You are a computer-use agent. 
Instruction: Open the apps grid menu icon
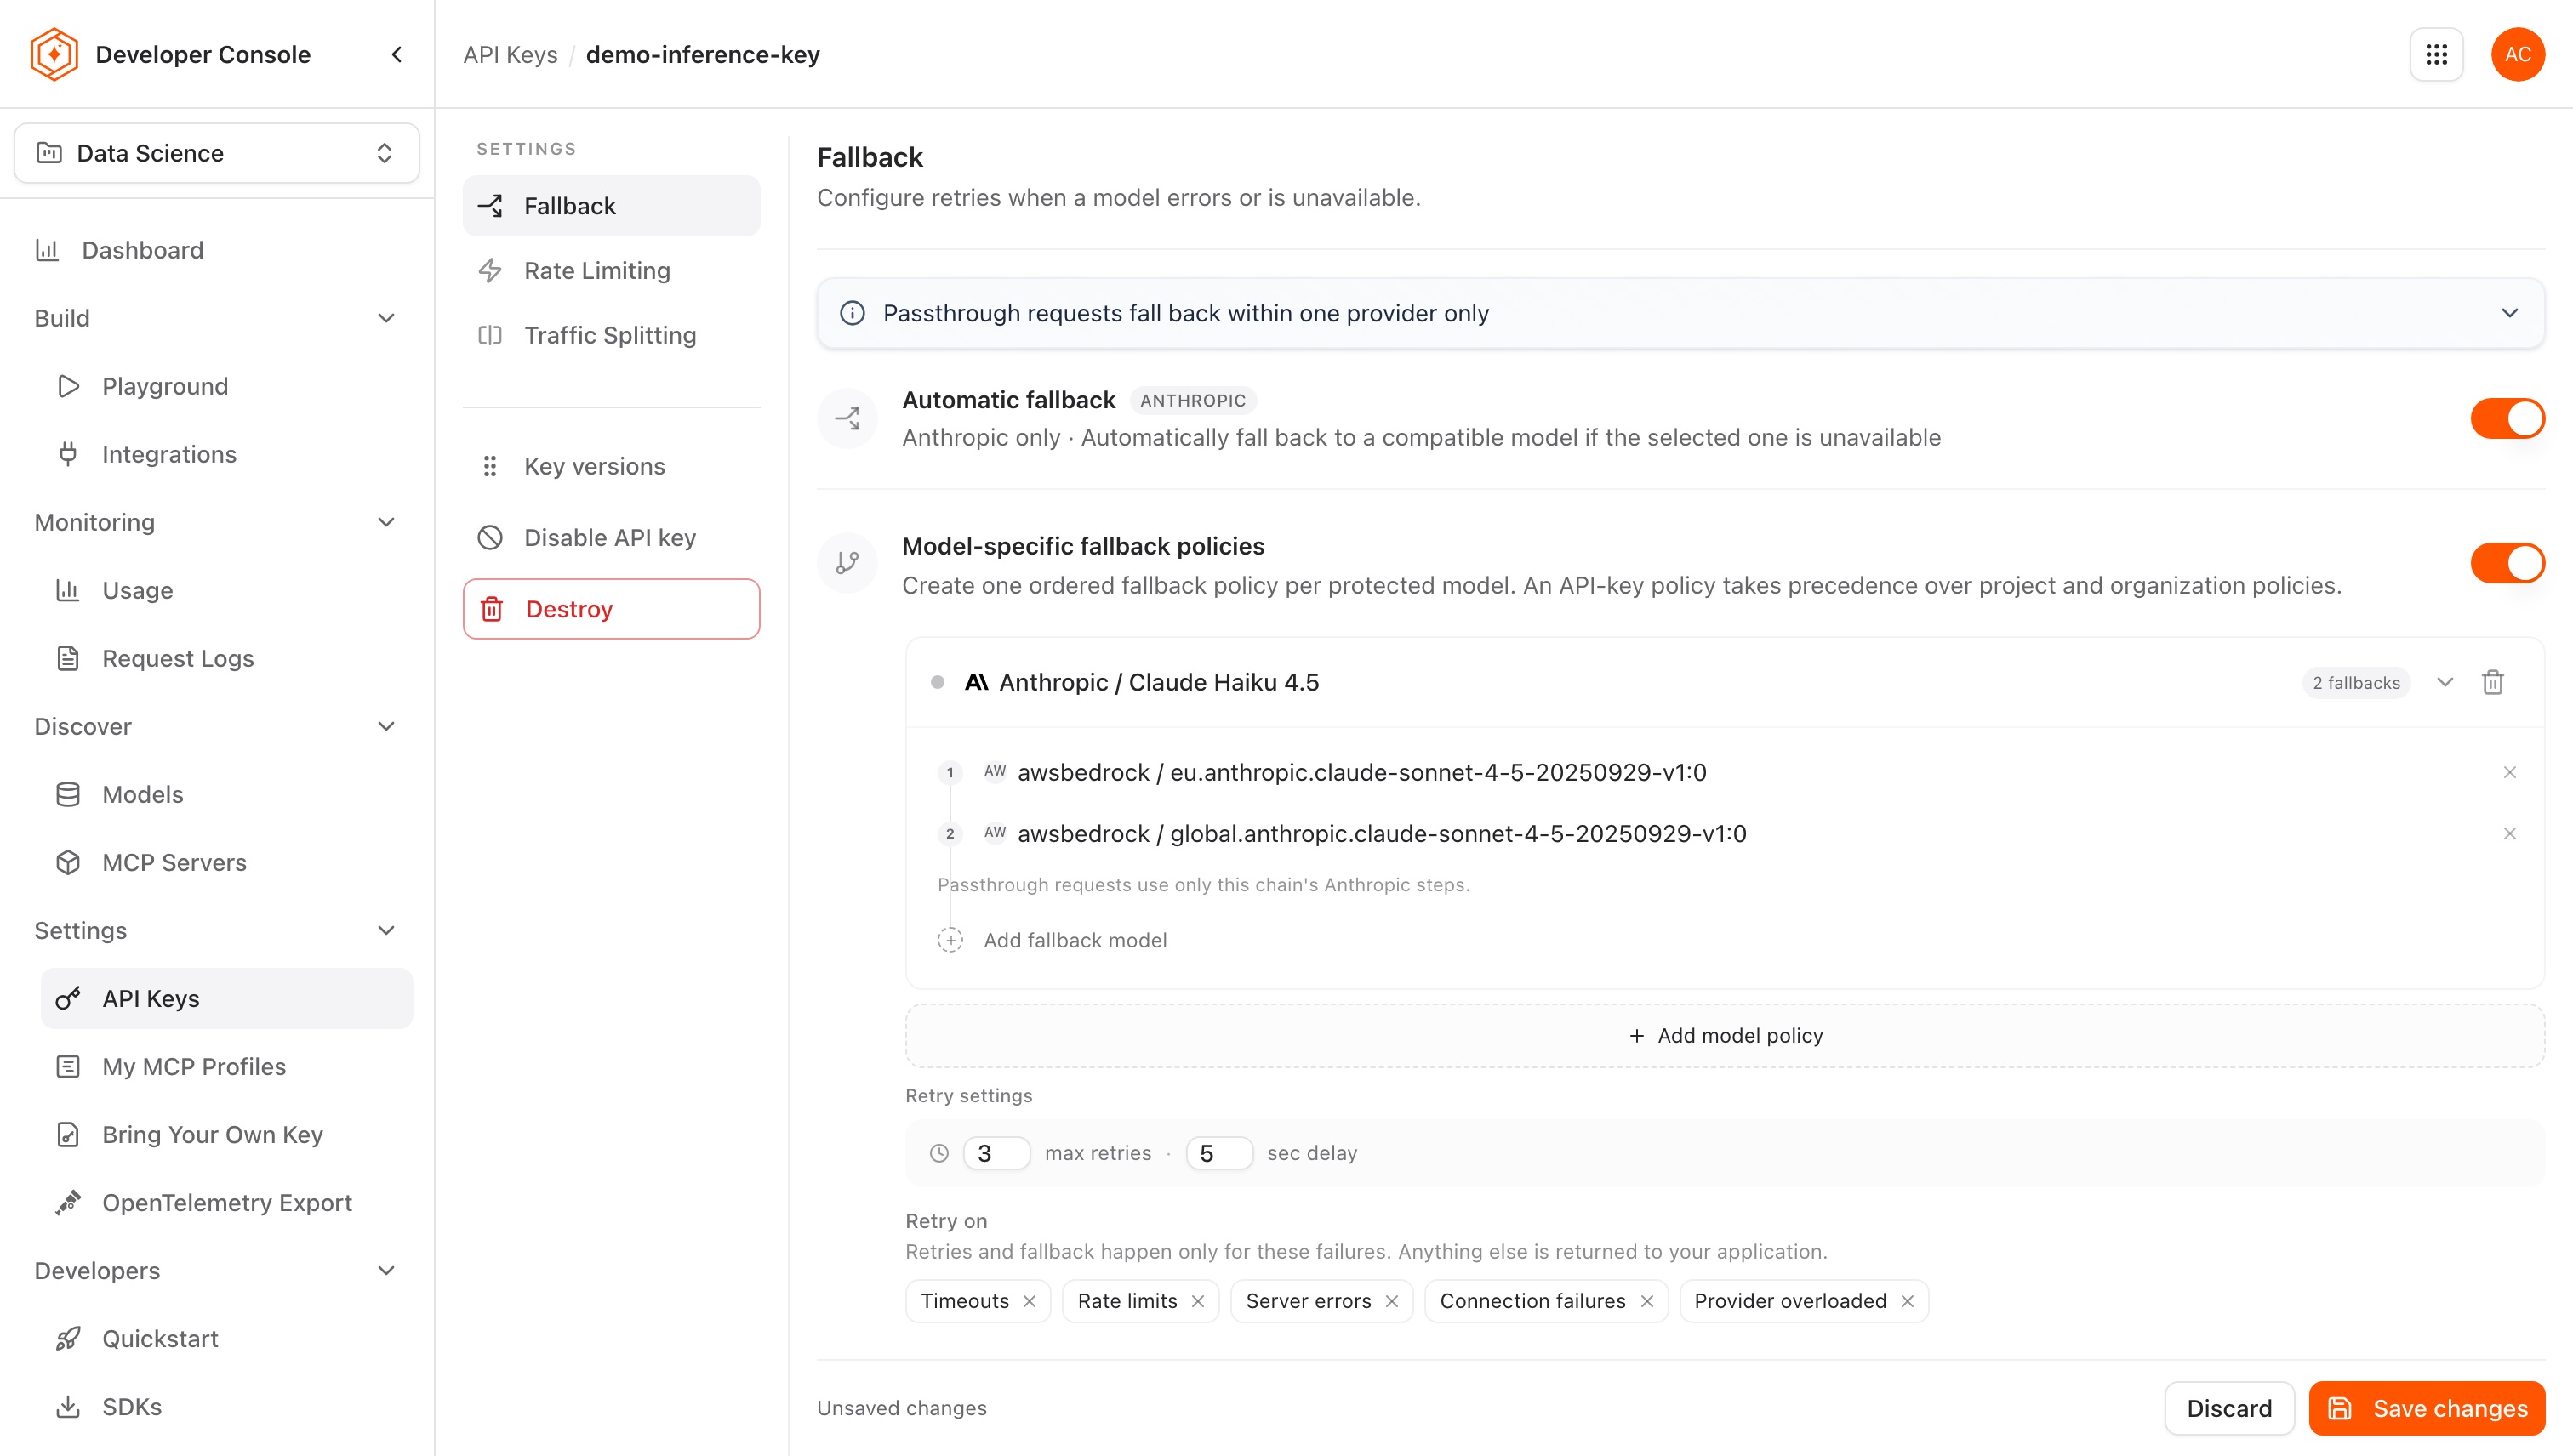(2436, 54)
